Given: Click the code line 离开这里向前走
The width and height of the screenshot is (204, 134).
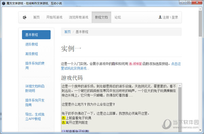Looking at the screenshot, I should pyautogui.click(x=75, y=122).
